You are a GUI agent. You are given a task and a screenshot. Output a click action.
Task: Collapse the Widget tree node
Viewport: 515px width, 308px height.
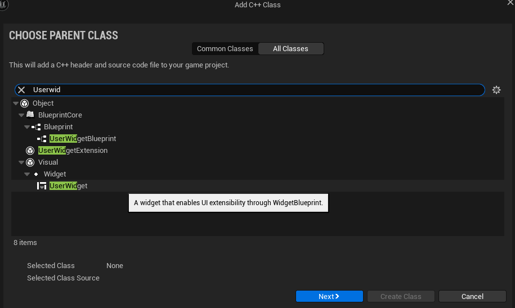point(27,174)
